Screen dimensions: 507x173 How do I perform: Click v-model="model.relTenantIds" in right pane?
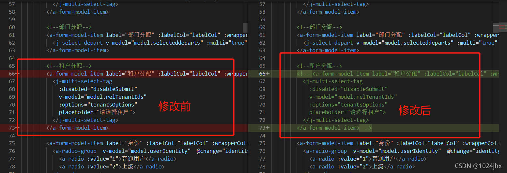[353, 97]
